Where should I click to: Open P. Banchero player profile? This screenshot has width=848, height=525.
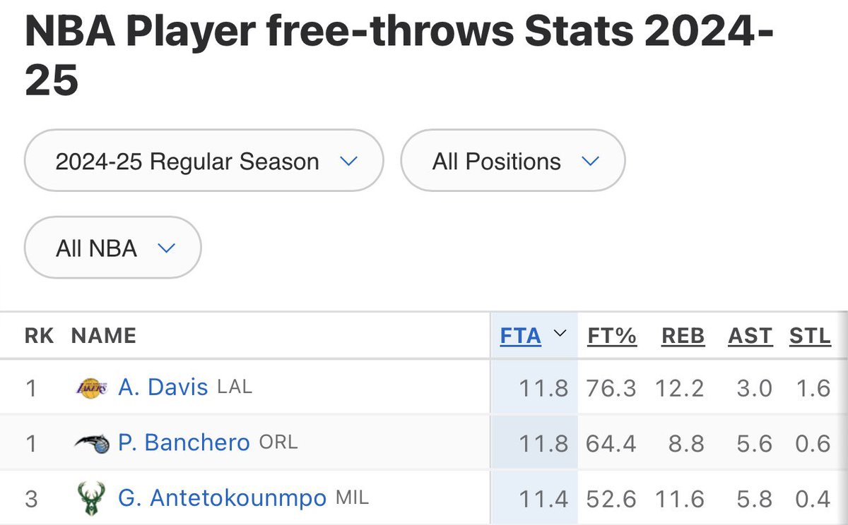(x=184, y=443)
